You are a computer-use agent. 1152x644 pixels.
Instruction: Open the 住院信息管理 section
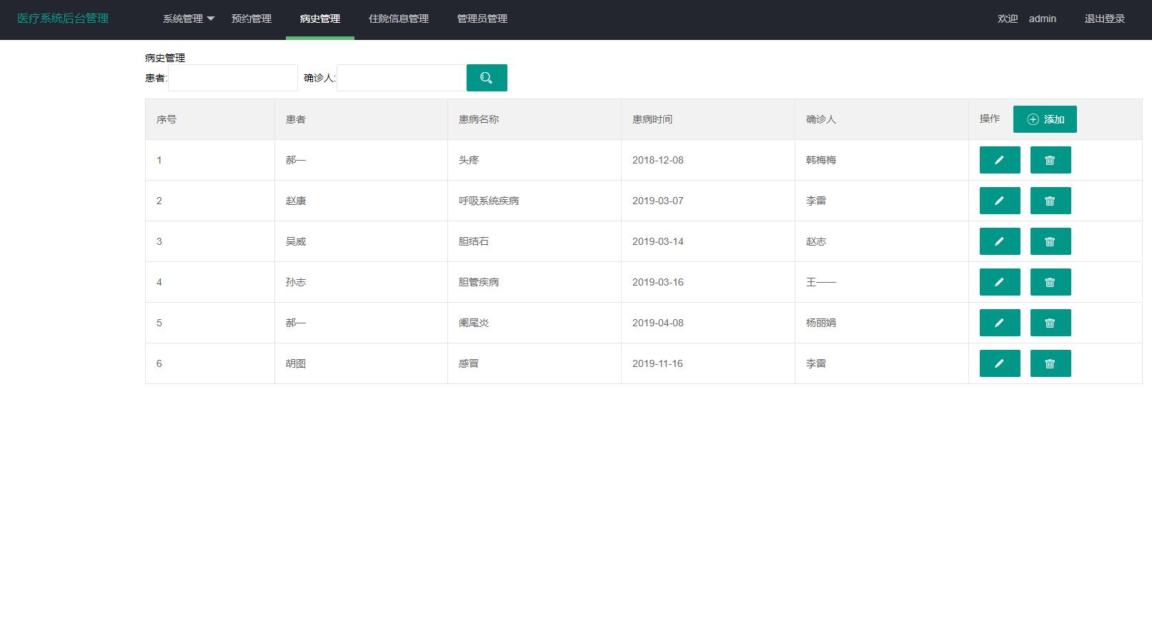398,19
